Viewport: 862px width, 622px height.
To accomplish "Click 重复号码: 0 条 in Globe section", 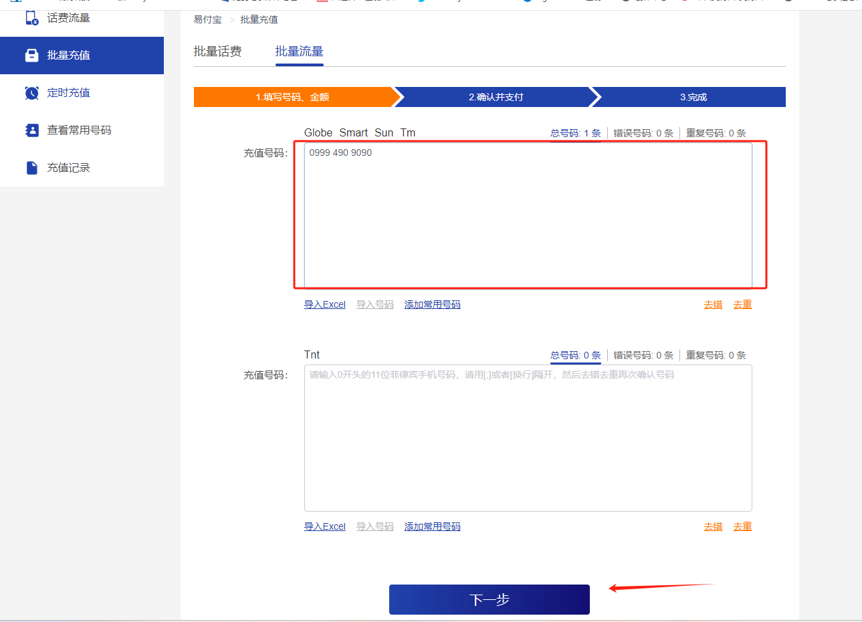I will click(x=716, y=133).
